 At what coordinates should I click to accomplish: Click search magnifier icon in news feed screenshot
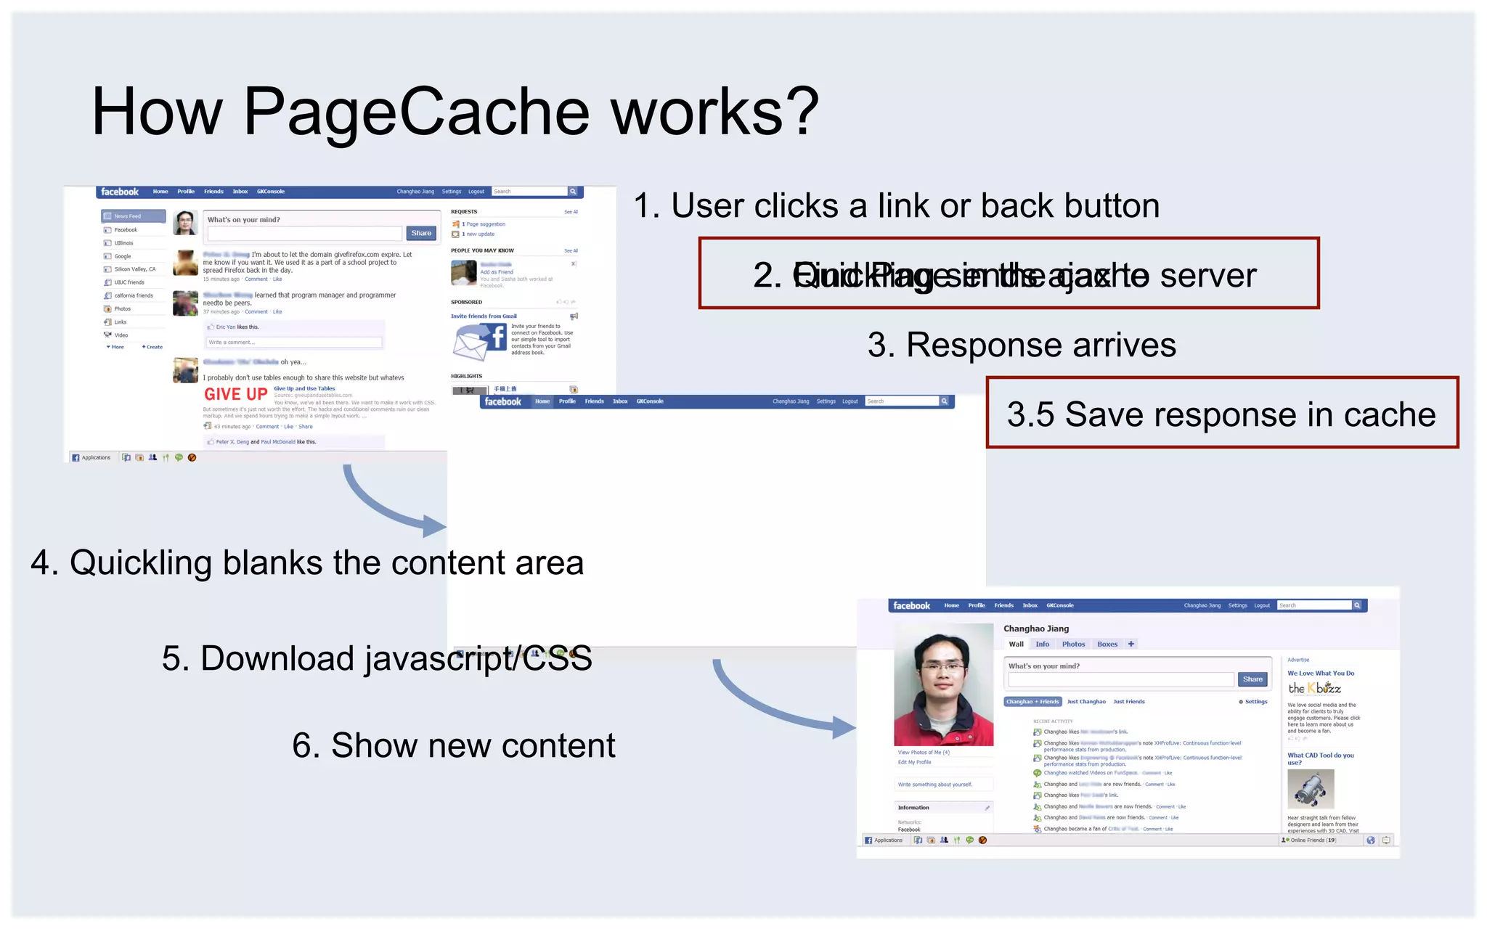tap(573, 192)
